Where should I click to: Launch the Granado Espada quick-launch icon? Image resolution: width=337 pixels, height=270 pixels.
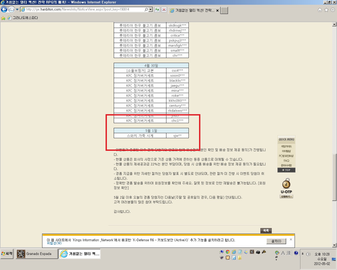(252, 252)
